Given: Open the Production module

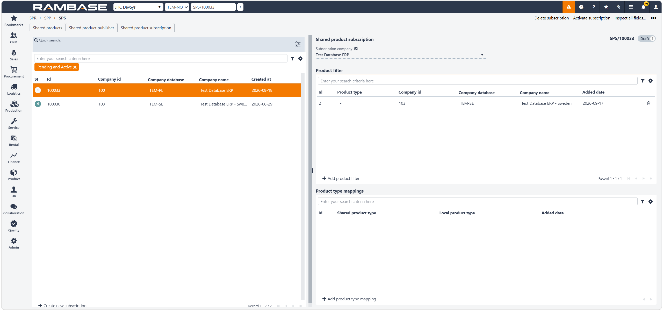Looking at the screenshot, I should (14, 107).
